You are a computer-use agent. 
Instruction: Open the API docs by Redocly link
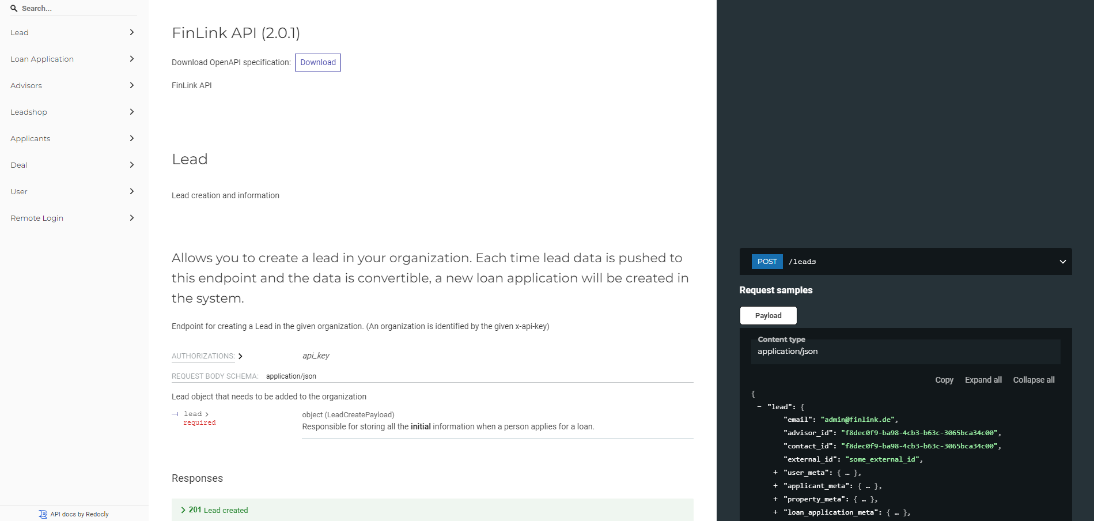pyautogui.click(x=74, y=514)
